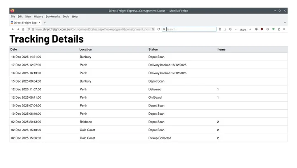Zoom out with the minus button
The width and height of the screenshot is (297, 168).
click(x=236, y=29)
